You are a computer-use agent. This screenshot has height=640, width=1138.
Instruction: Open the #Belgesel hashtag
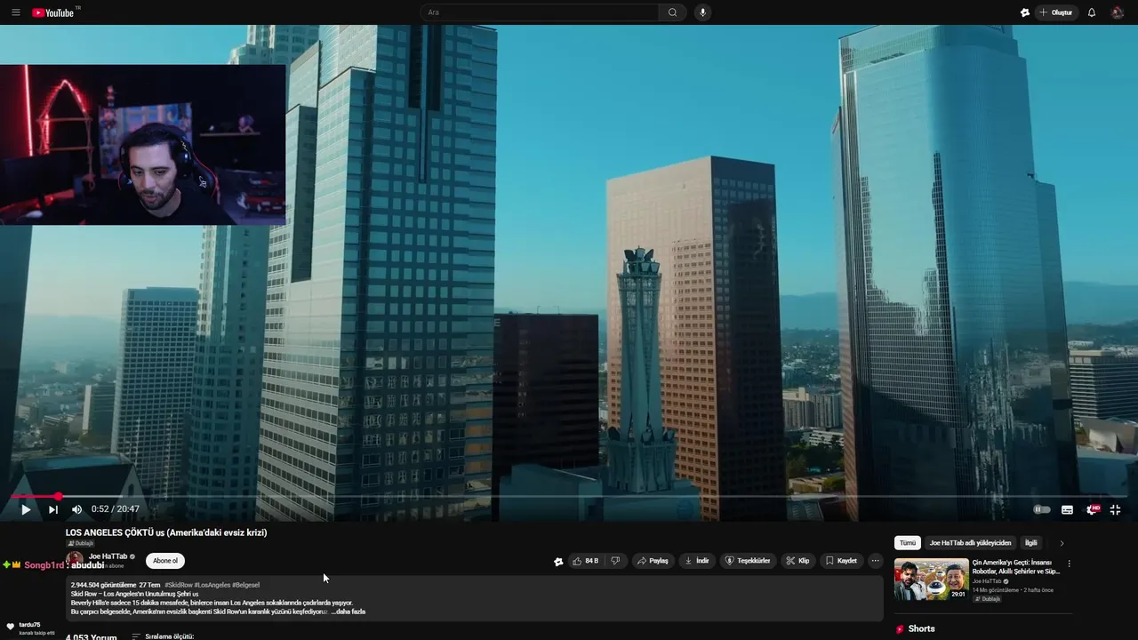(x=245, y=585)
